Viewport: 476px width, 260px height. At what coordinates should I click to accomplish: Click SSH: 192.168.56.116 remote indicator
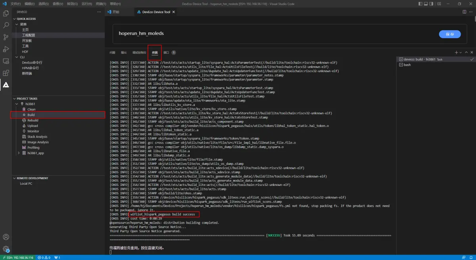point(18,257)
